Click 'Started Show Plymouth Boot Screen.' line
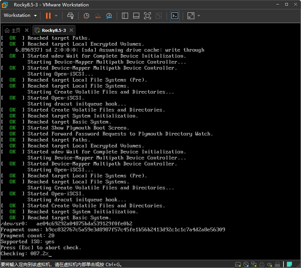The height and width of the screenshot is (268, 301). click(65, 128)
